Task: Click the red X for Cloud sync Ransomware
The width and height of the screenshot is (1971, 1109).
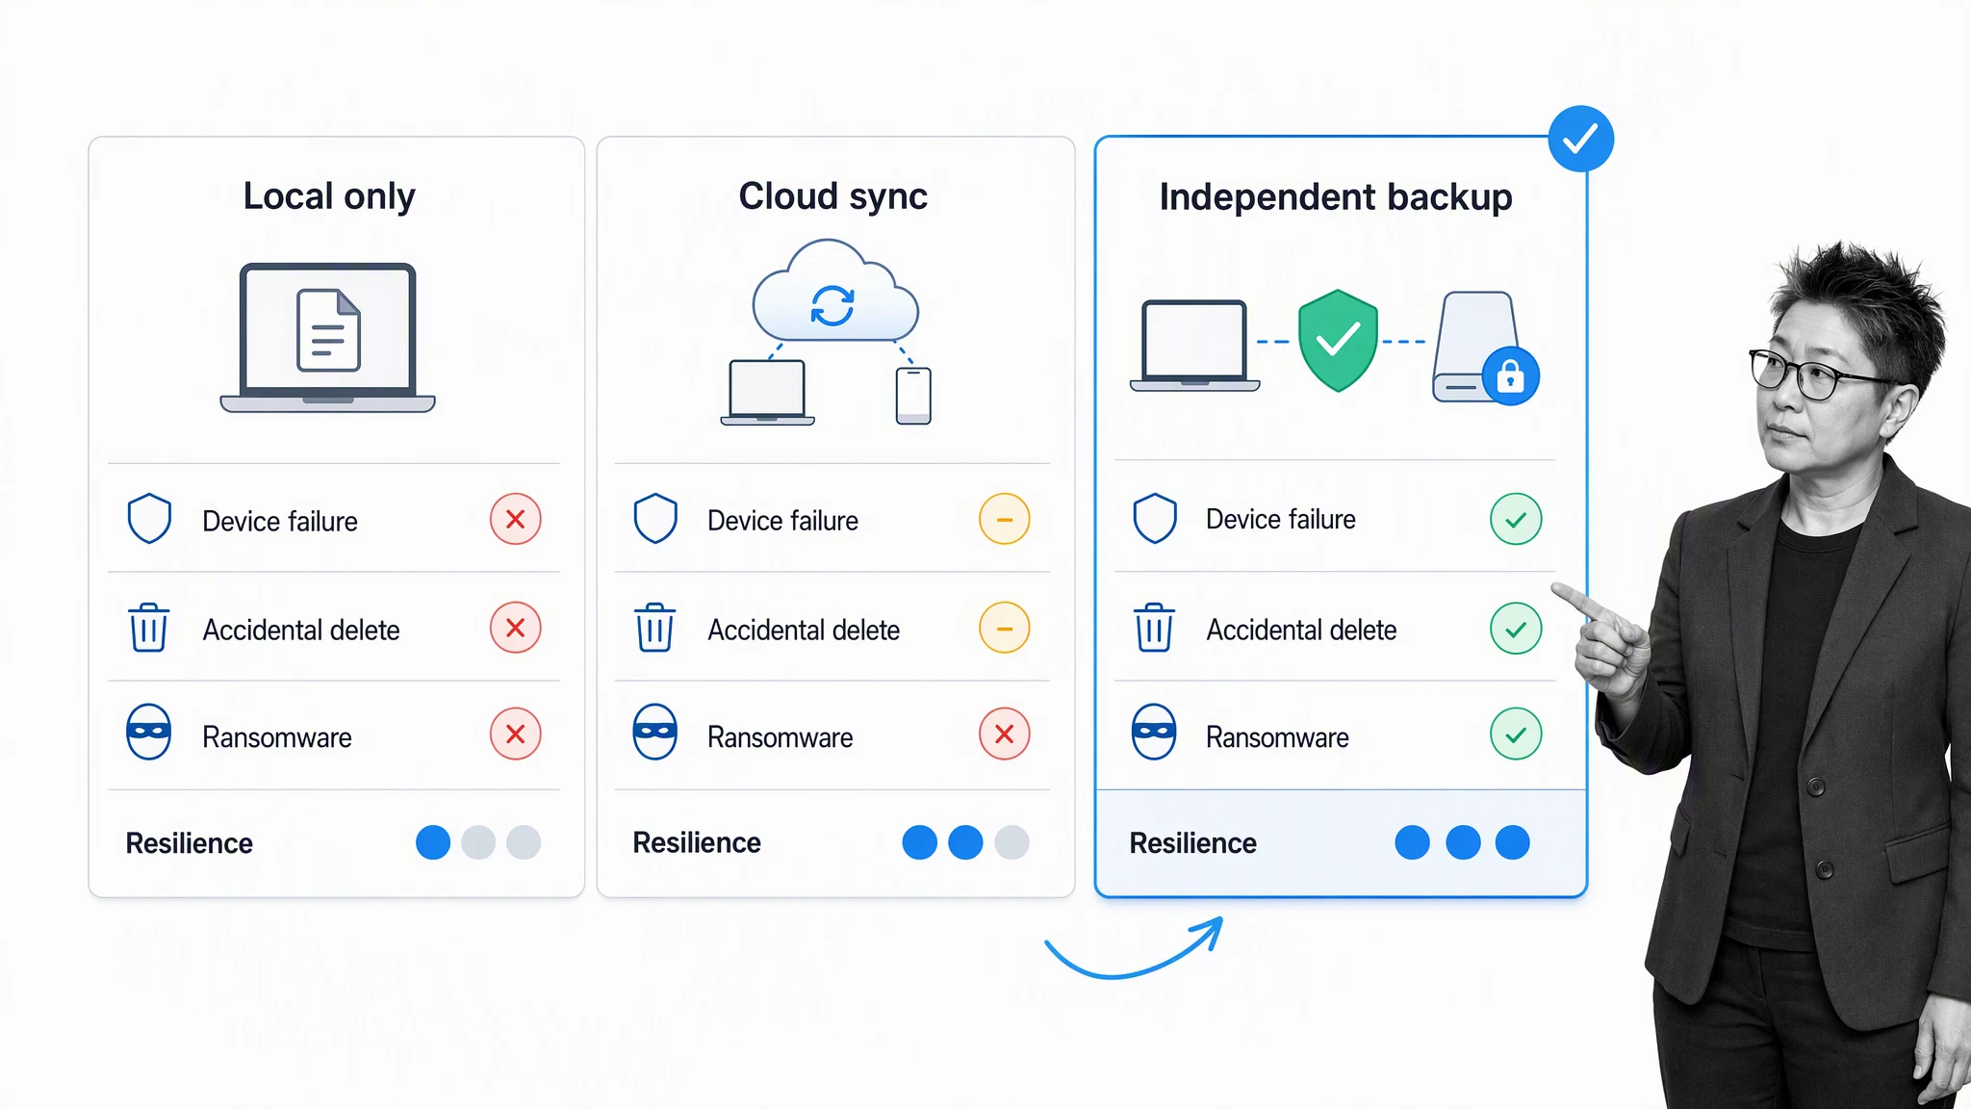Action: click(x=1005, y=734)
